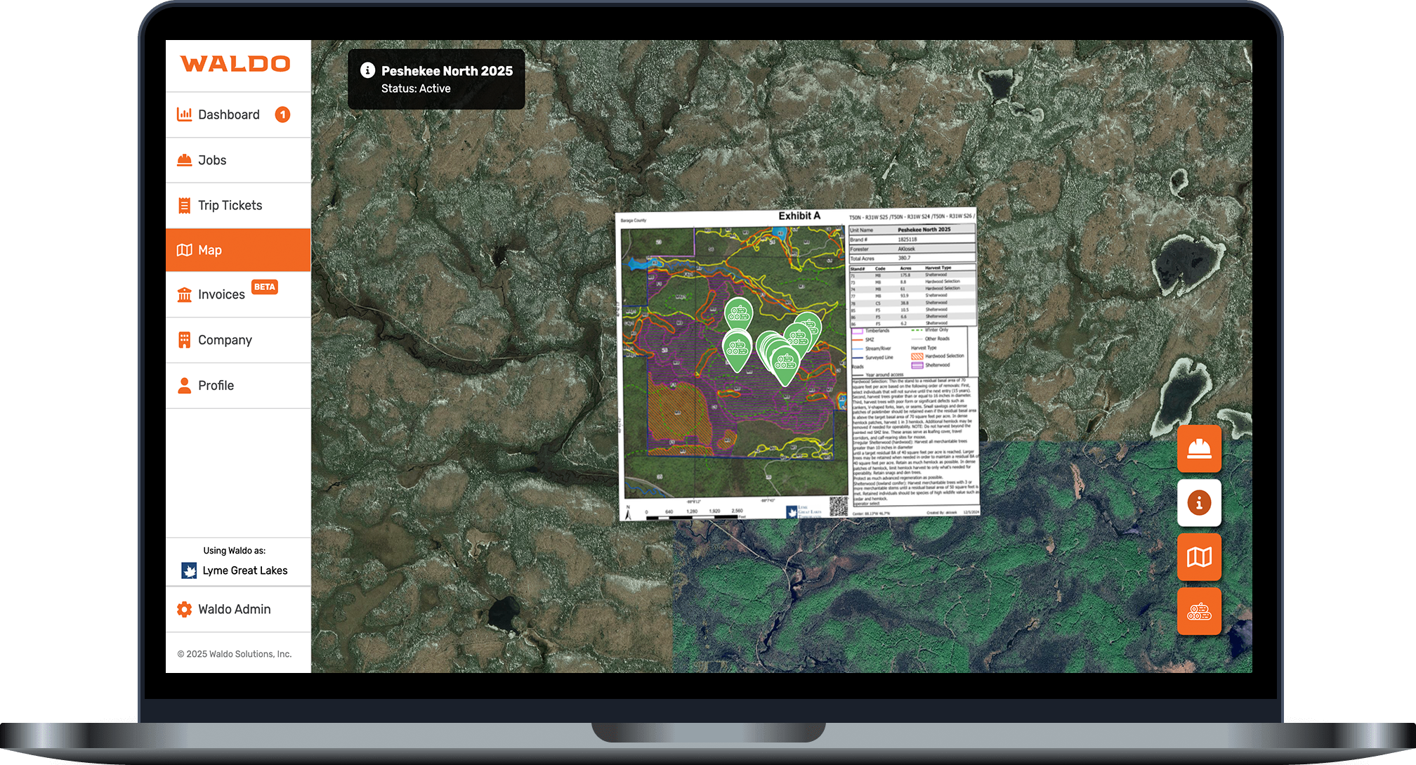Viewport: 1416px width, 765px height.
Task: Click the Waldo Admin gear icon
Action: click(x=184, y=609)
